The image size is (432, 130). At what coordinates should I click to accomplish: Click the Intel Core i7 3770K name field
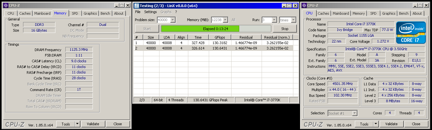pos(361,24)
